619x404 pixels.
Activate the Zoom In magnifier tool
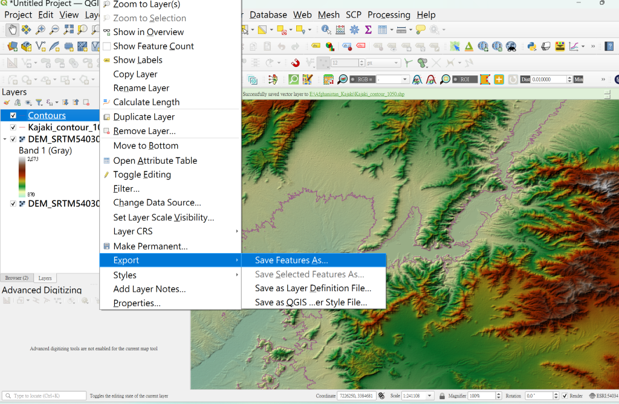[41, 30]
